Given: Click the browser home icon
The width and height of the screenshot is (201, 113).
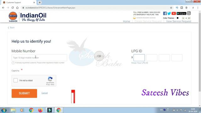Looking at the screenshot, I should pos(17,8).
